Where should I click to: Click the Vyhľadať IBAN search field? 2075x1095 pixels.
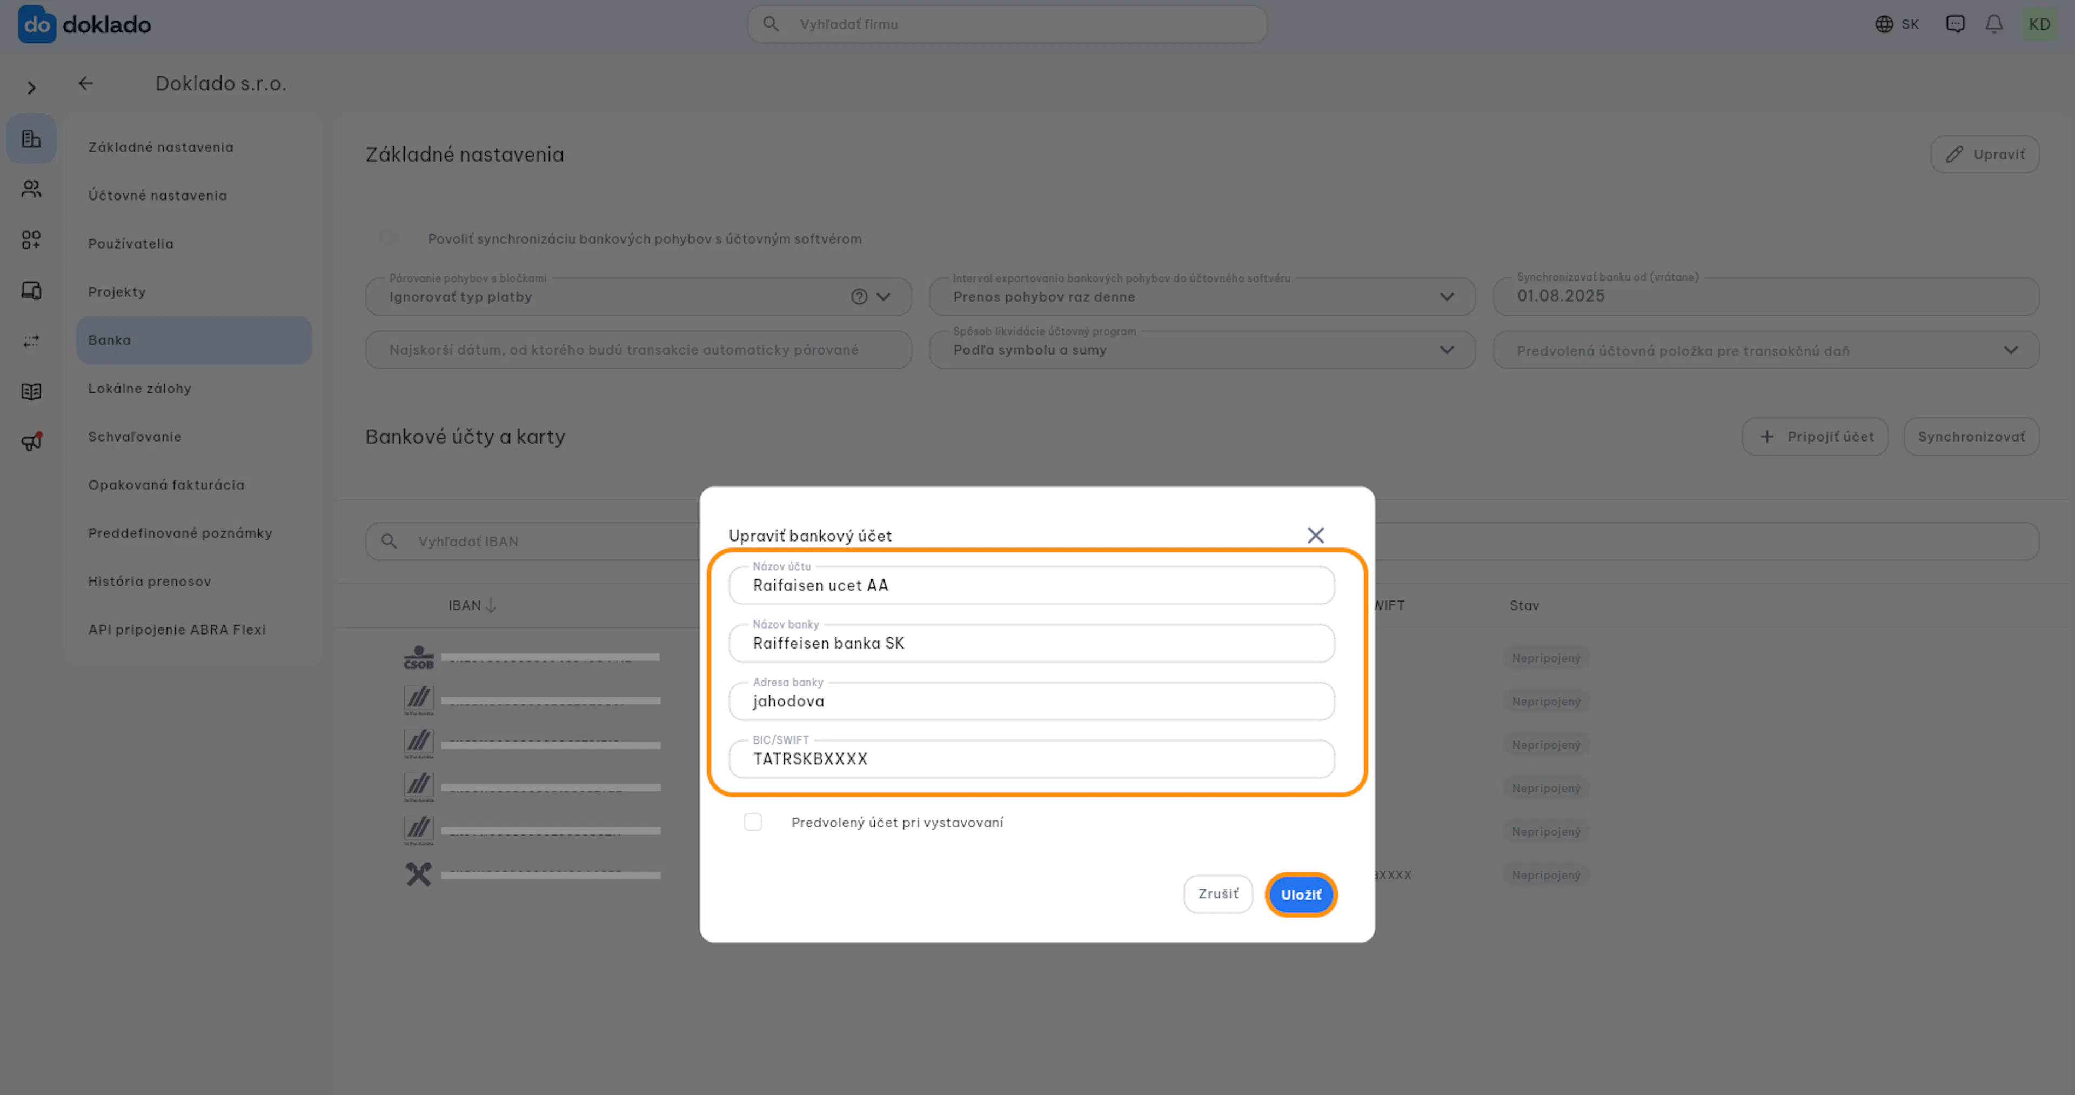point(1202,542)
